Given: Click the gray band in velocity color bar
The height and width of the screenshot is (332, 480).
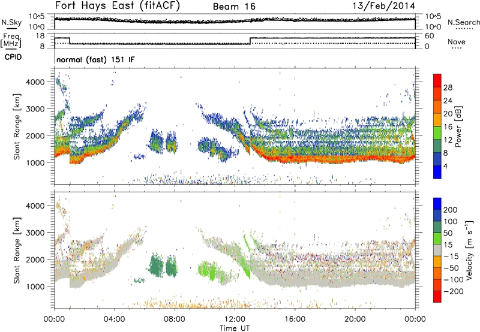Looking at the screenshot, I should (437, 250).
